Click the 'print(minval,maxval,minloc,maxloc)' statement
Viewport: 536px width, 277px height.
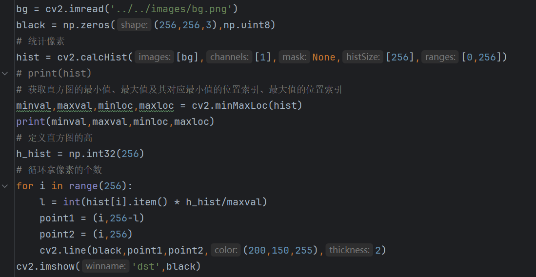115,122
